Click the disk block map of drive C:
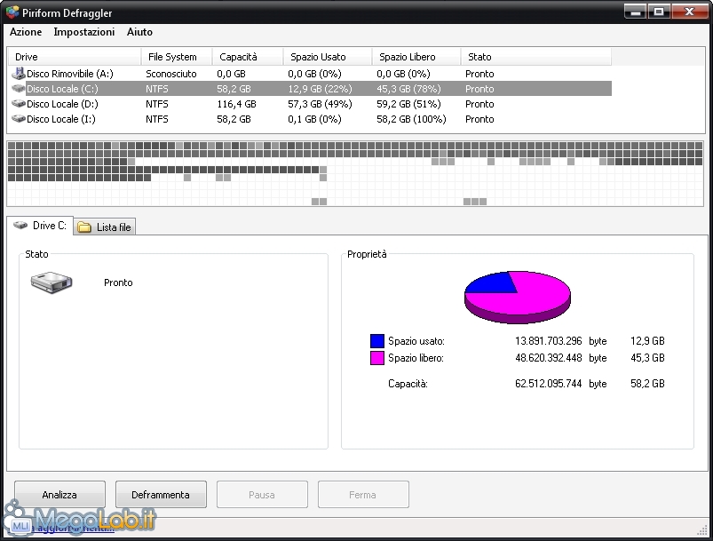Viewport: 713px width, 541px height. pos(355,173)
